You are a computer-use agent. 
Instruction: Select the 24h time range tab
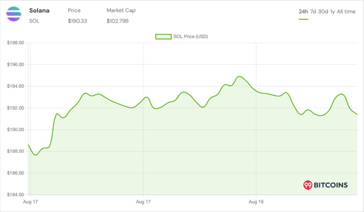tap(303, 12)
